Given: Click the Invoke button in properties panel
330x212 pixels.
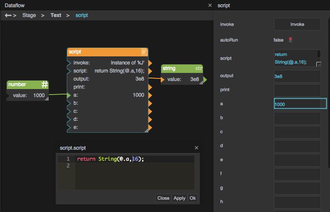Looking at the screenshot, I should 297,24.
